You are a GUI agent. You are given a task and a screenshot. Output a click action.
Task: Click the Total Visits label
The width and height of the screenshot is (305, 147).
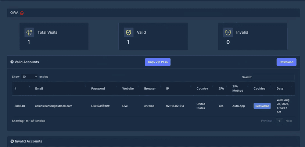(48, 32)
